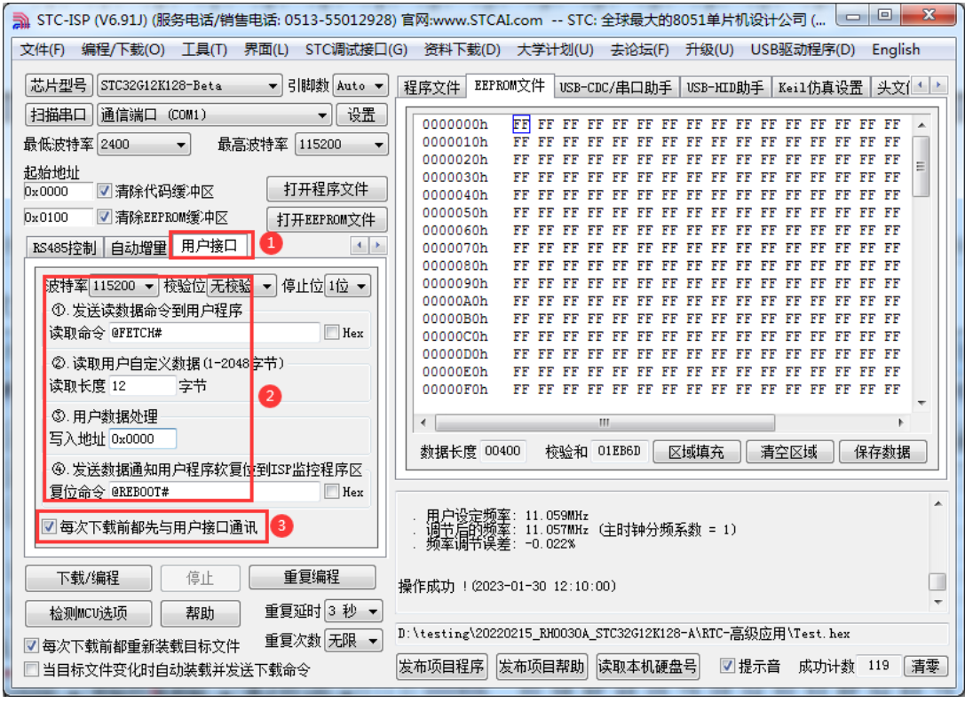Click 重复编程 button
Viewport: 973px width, 703px height.
click(x=312, y=577)
